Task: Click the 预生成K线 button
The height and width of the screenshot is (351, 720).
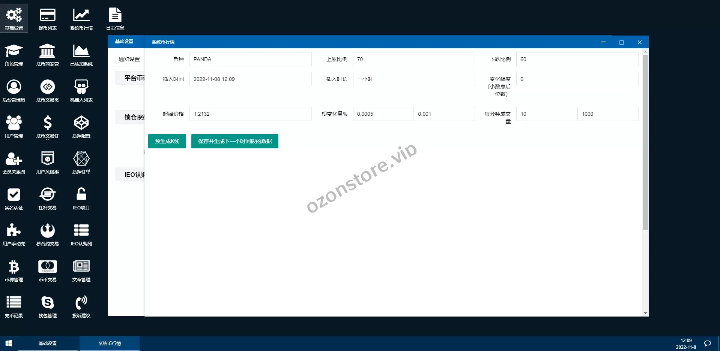Action: [167, 141]
